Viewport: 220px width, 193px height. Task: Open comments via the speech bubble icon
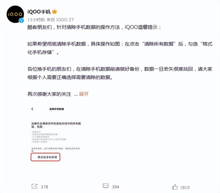pos(106,186)
